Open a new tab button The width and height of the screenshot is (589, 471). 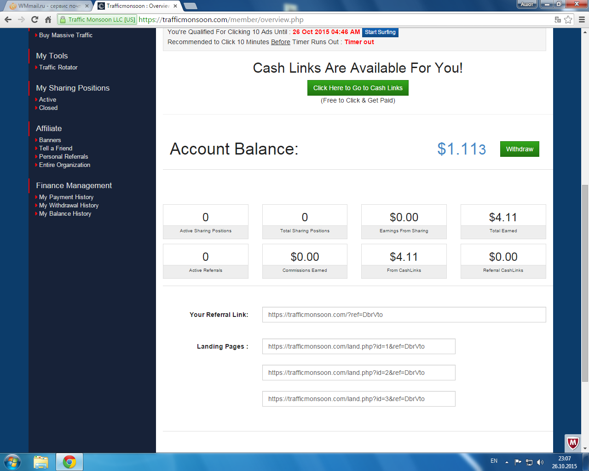pos(190,6)
